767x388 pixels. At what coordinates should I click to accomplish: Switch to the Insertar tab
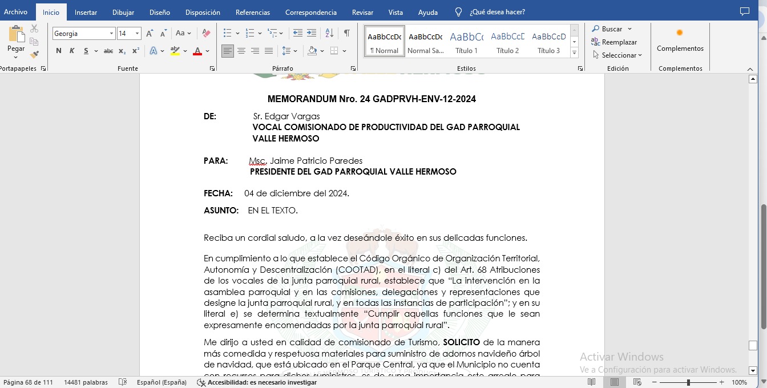[86, 12]
